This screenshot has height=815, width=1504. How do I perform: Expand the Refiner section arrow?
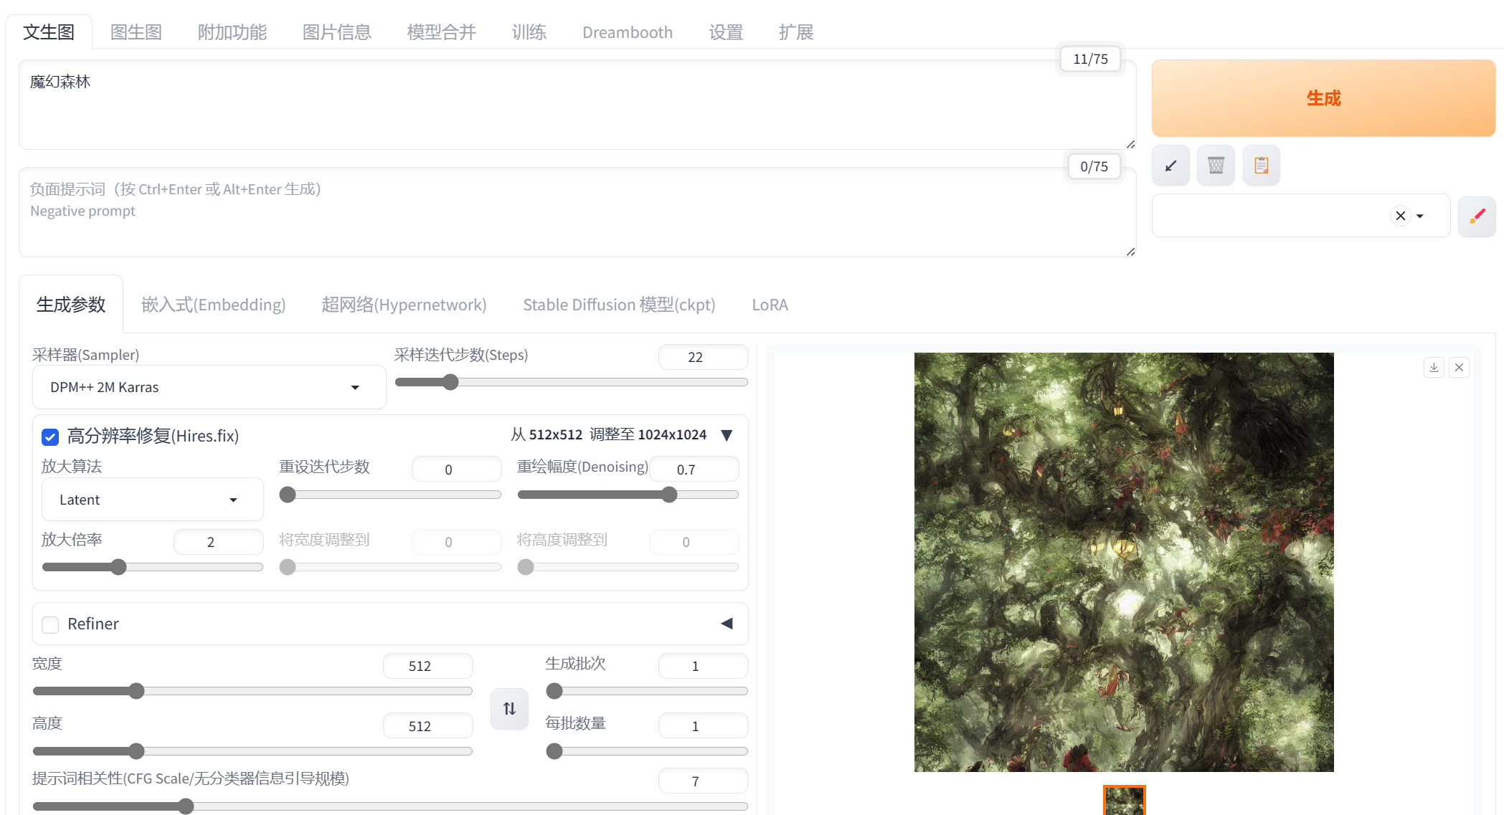click(x=727, y=624)
